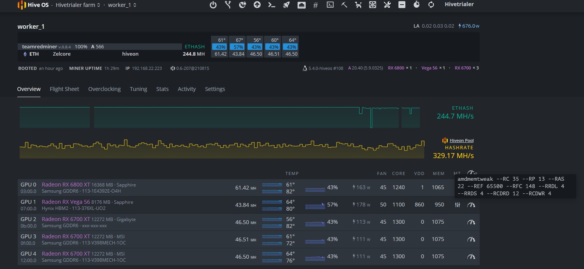
Task: Click the Hivetrialer account name
Action: click(459, 5)
